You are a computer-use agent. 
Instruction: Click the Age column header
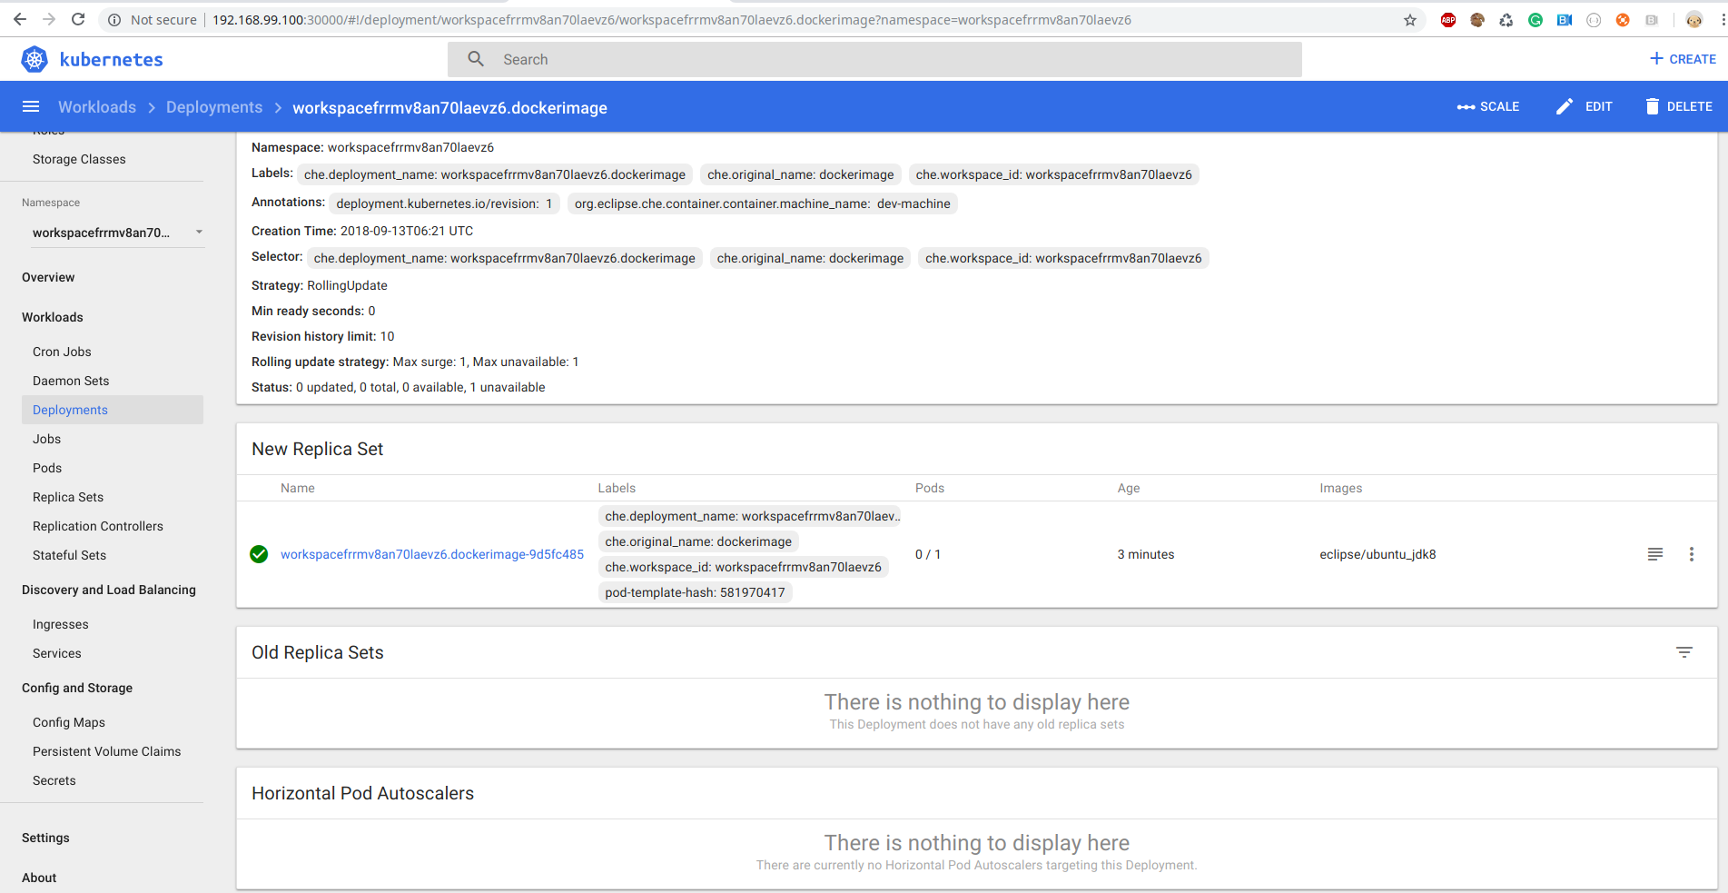[1129, 488]
